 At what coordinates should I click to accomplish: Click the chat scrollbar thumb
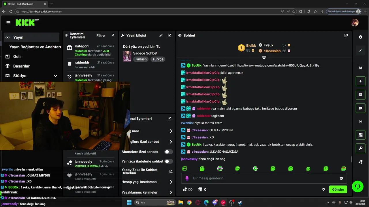point(351,159)
